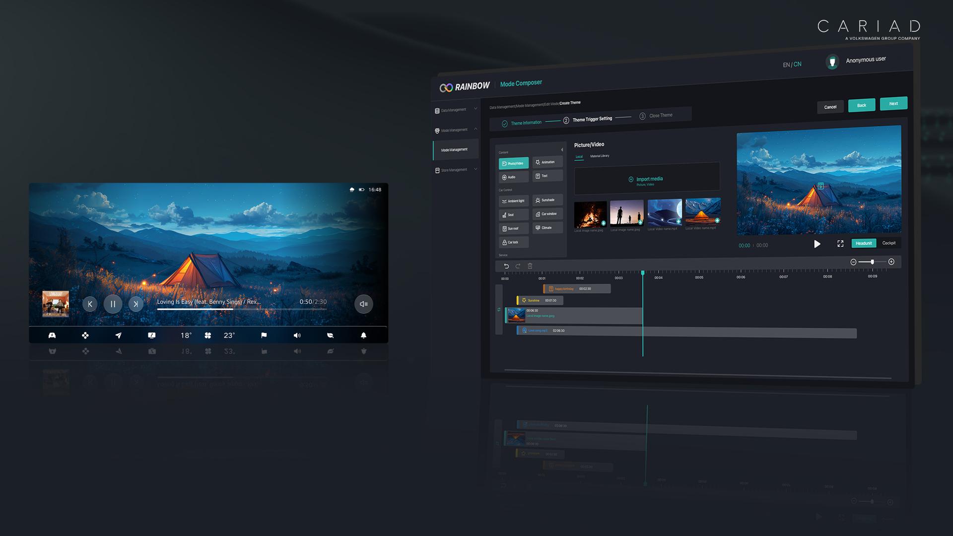Click the bell notification icon in car dock
The width and height of the screenshot is (953, 536).
[363, 335]
